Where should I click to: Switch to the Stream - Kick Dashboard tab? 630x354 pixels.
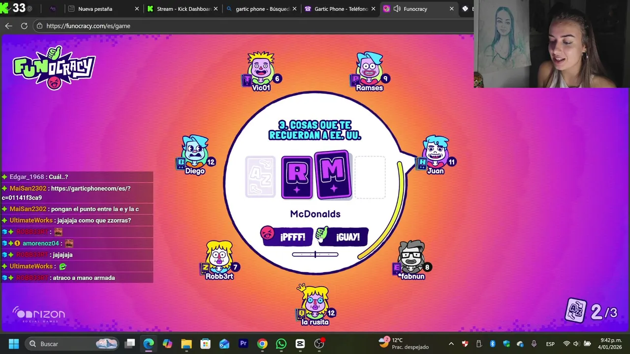click(183, 9)
